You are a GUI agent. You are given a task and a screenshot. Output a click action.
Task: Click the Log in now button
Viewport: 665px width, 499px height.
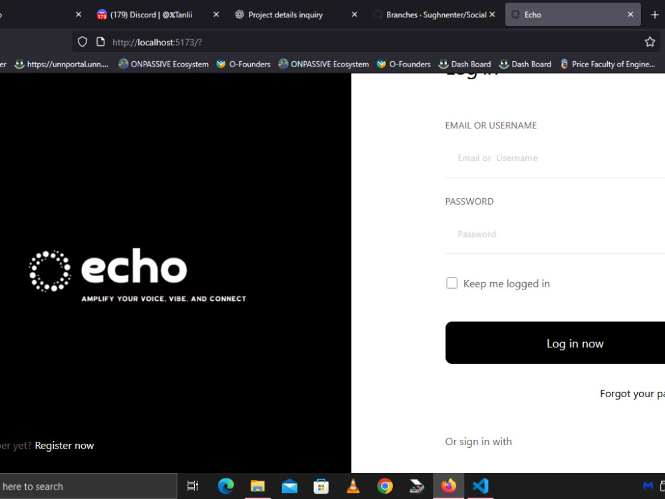[x=555, y=343]
